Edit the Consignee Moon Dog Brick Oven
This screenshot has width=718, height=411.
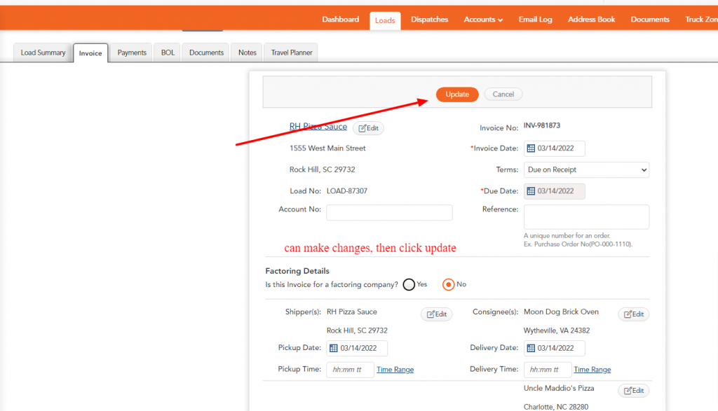pos(634,314)
